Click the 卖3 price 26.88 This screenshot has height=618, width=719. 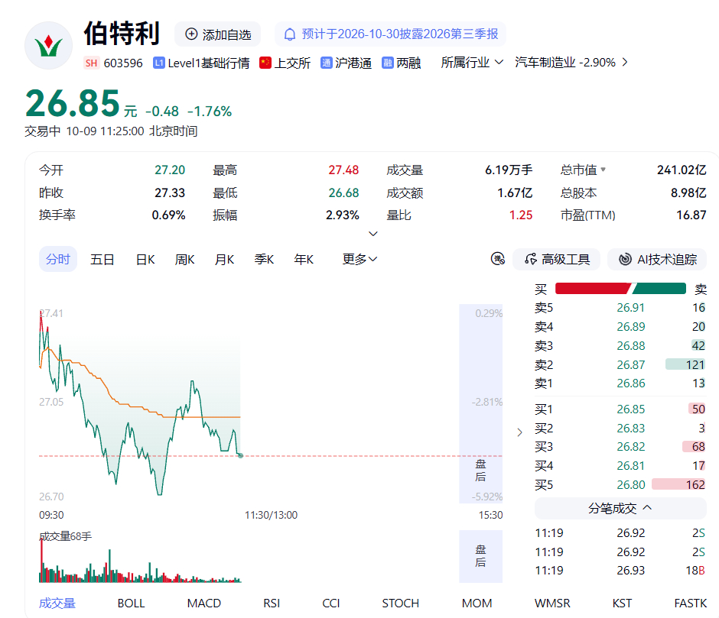(x=630, y=345)
